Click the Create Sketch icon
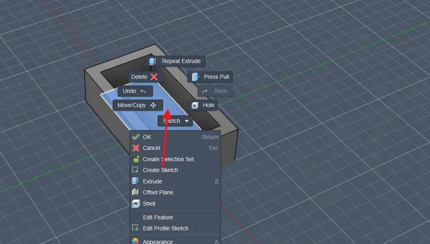Image resolution: width=430 pixels, height=244 pixels. click(135, 170)
